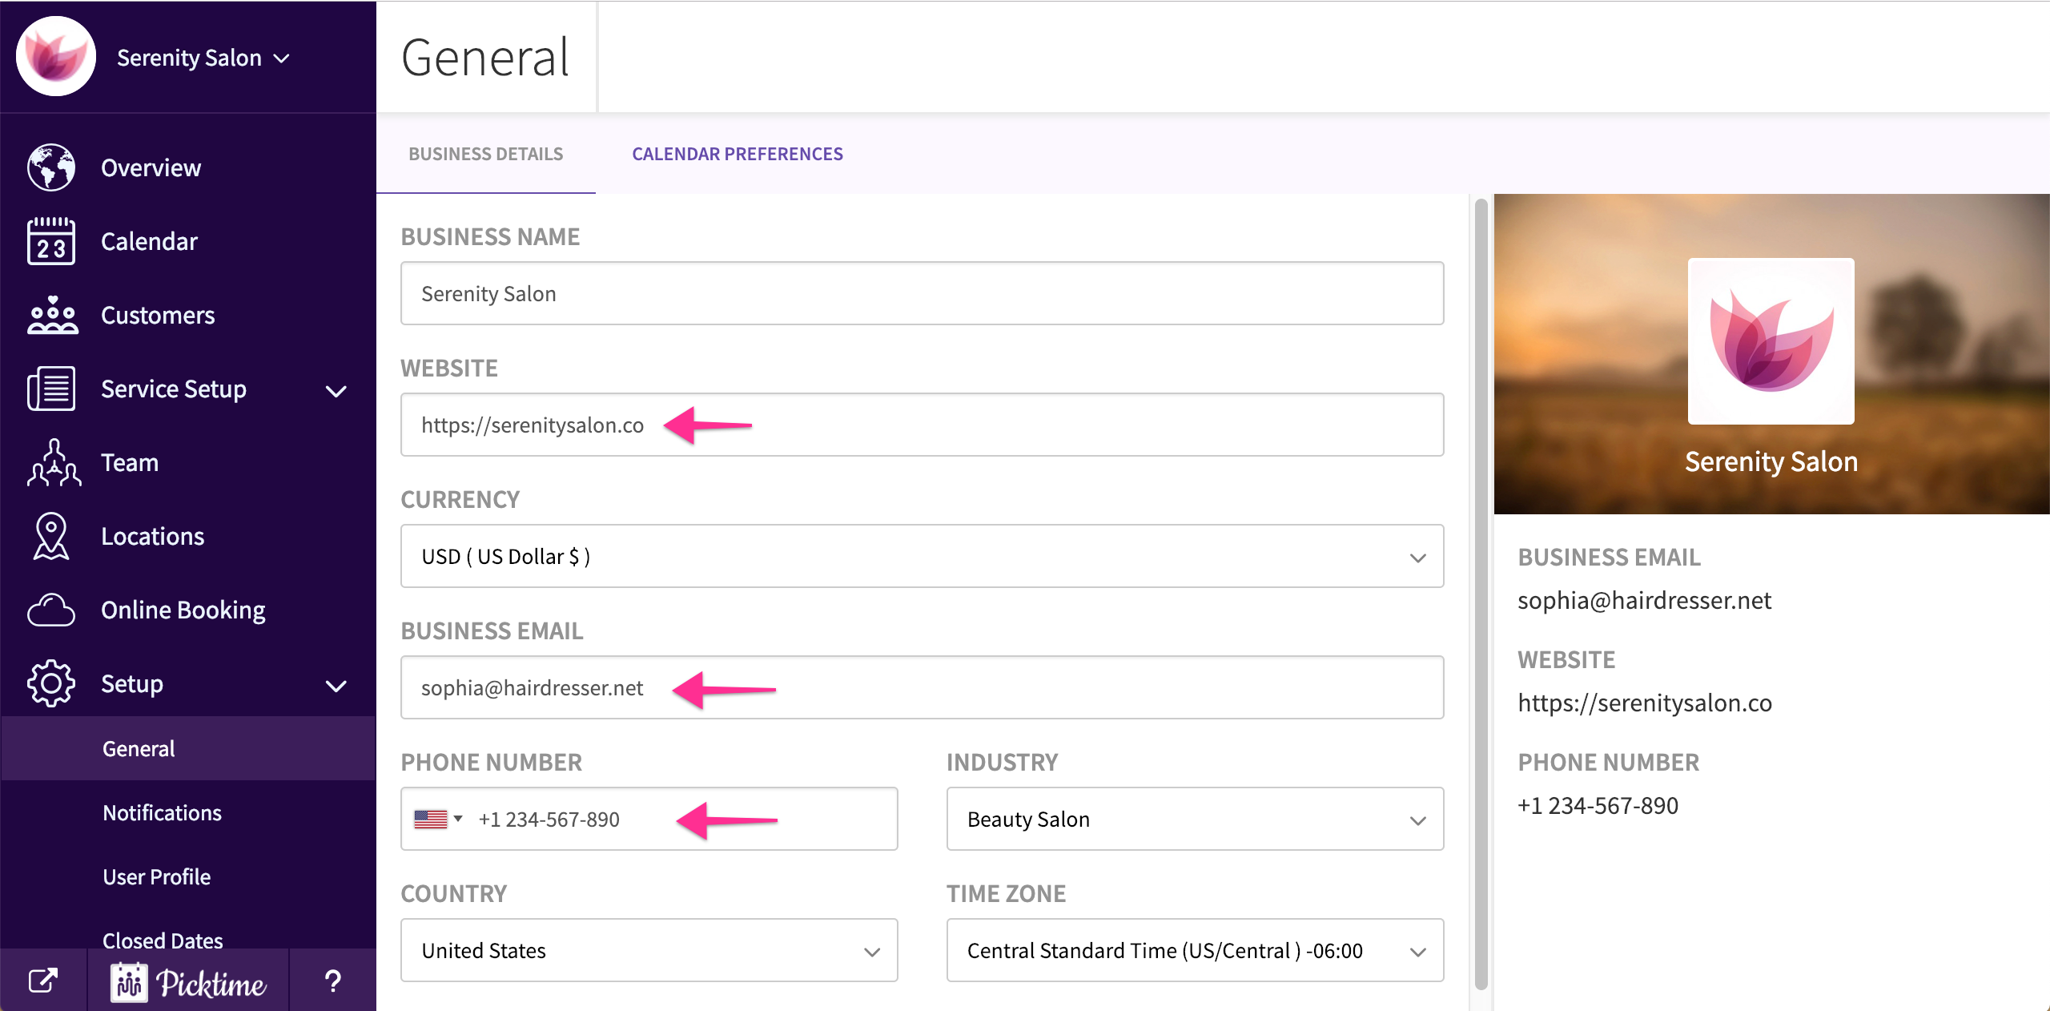Click the Customers people icon
This screenshot has width=2050, height=1011.
pyautogui.click(x=51, y=315)
